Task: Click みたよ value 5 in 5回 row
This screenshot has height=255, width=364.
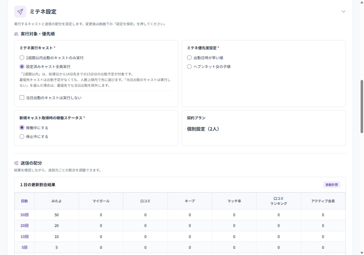Action: click(57, 248)
